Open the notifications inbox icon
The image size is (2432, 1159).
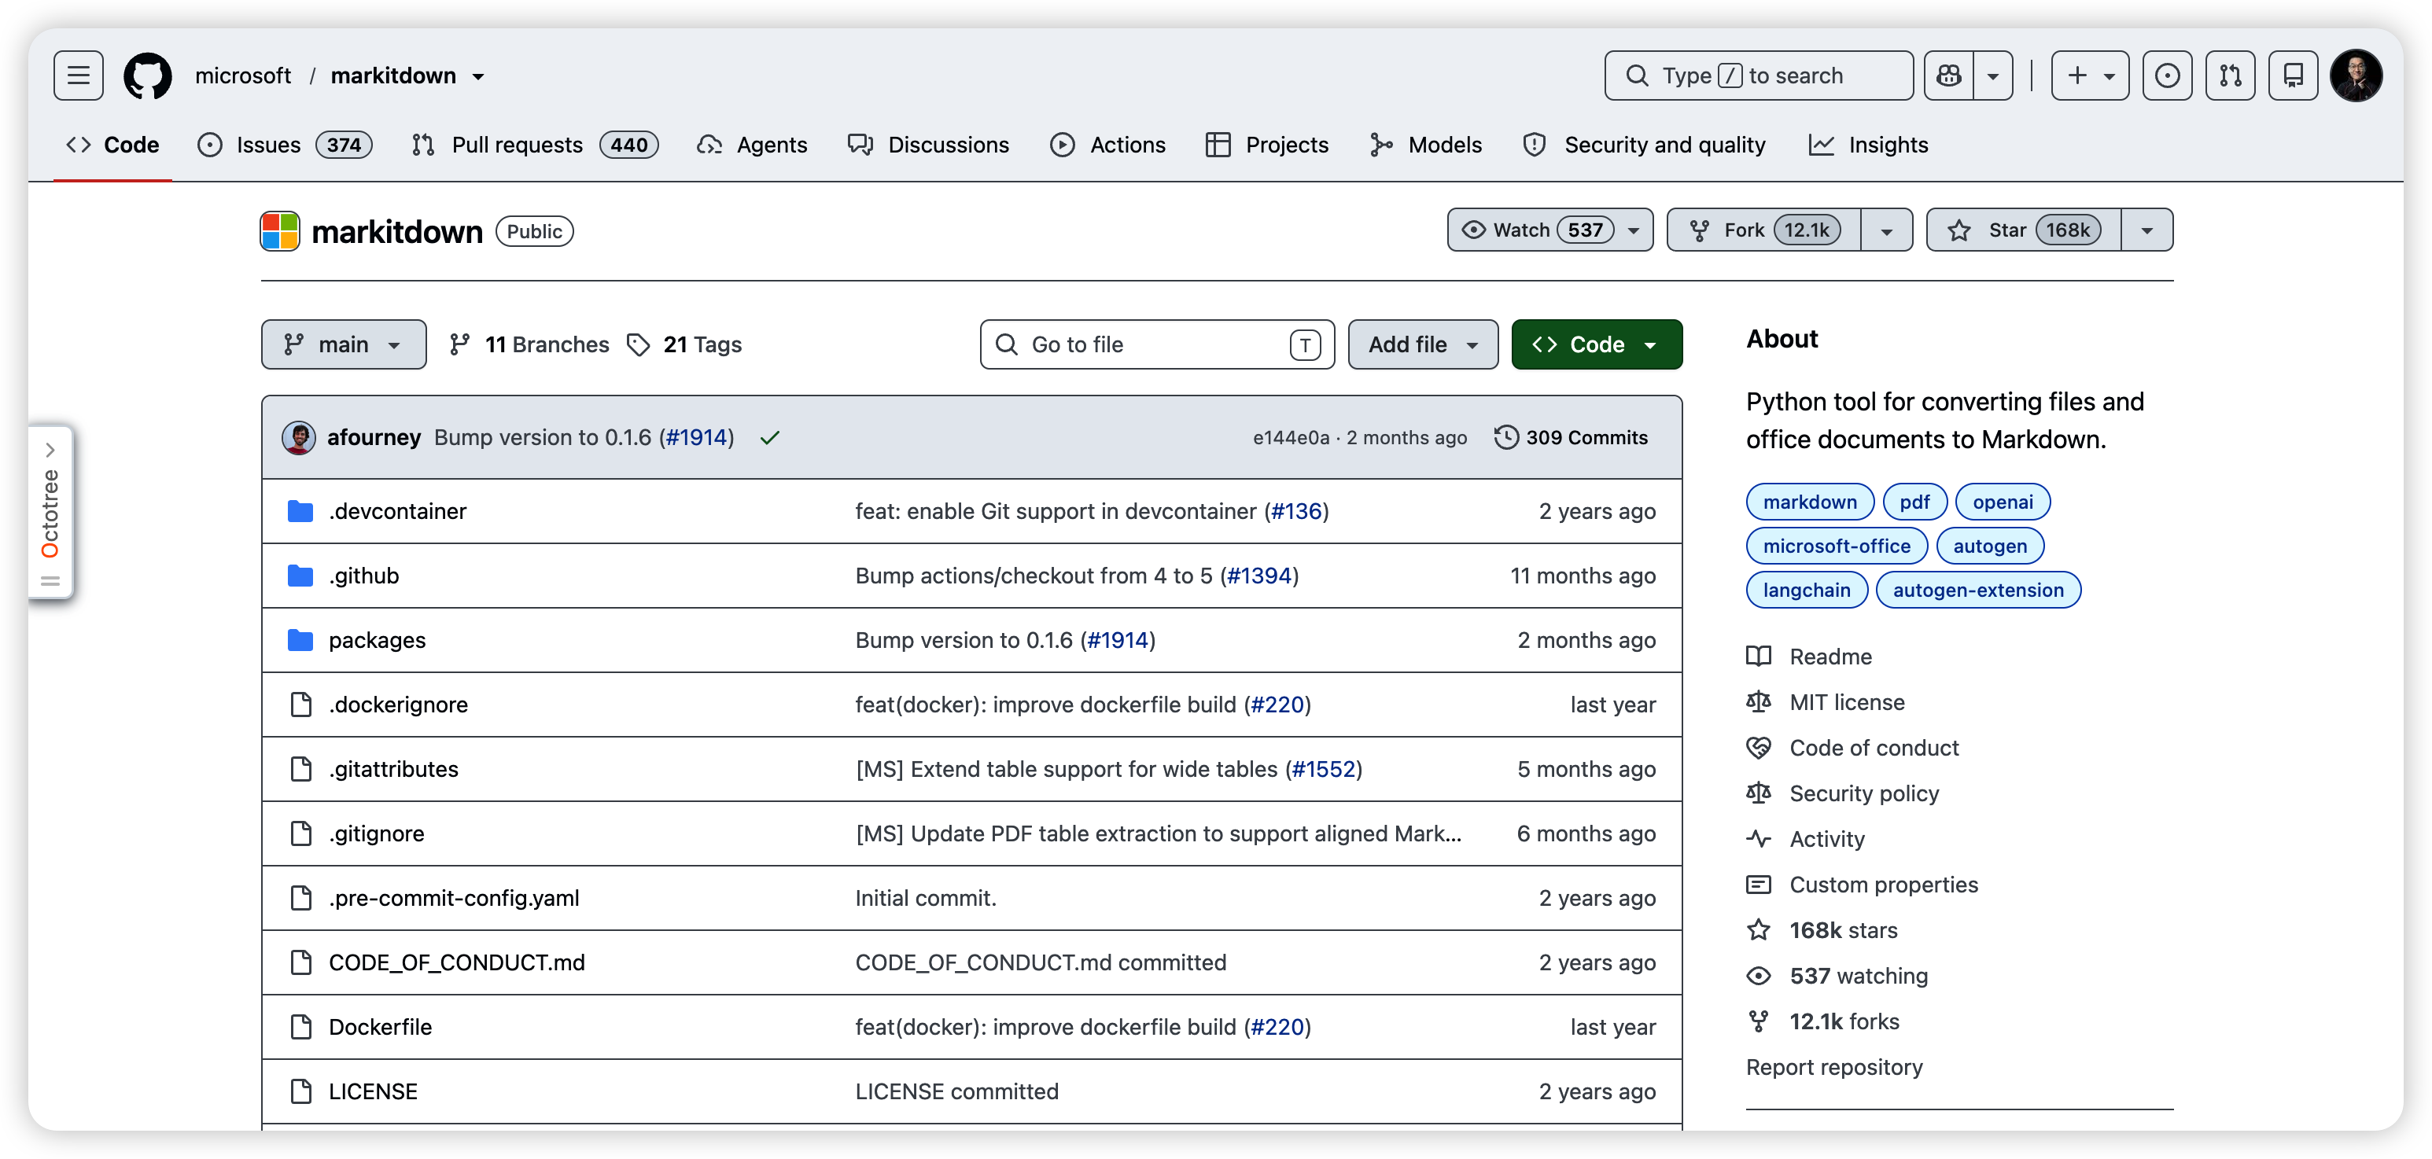(2294, 75)
